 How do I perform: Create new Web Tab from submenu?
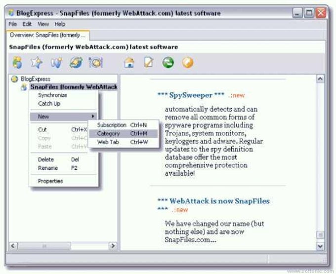(x=123, y=142)
